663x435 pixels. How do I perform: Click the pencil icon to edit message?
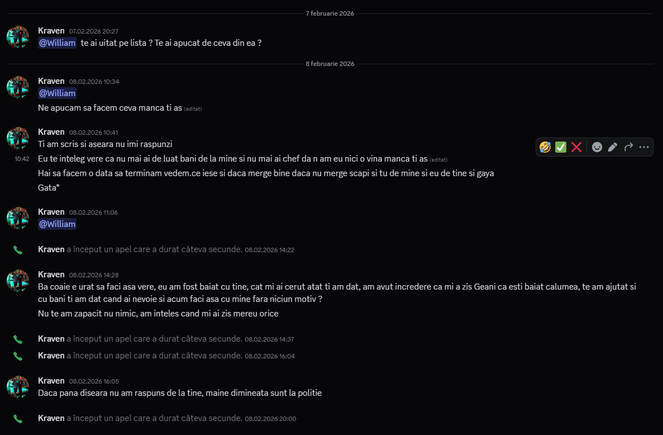point(613,147)
